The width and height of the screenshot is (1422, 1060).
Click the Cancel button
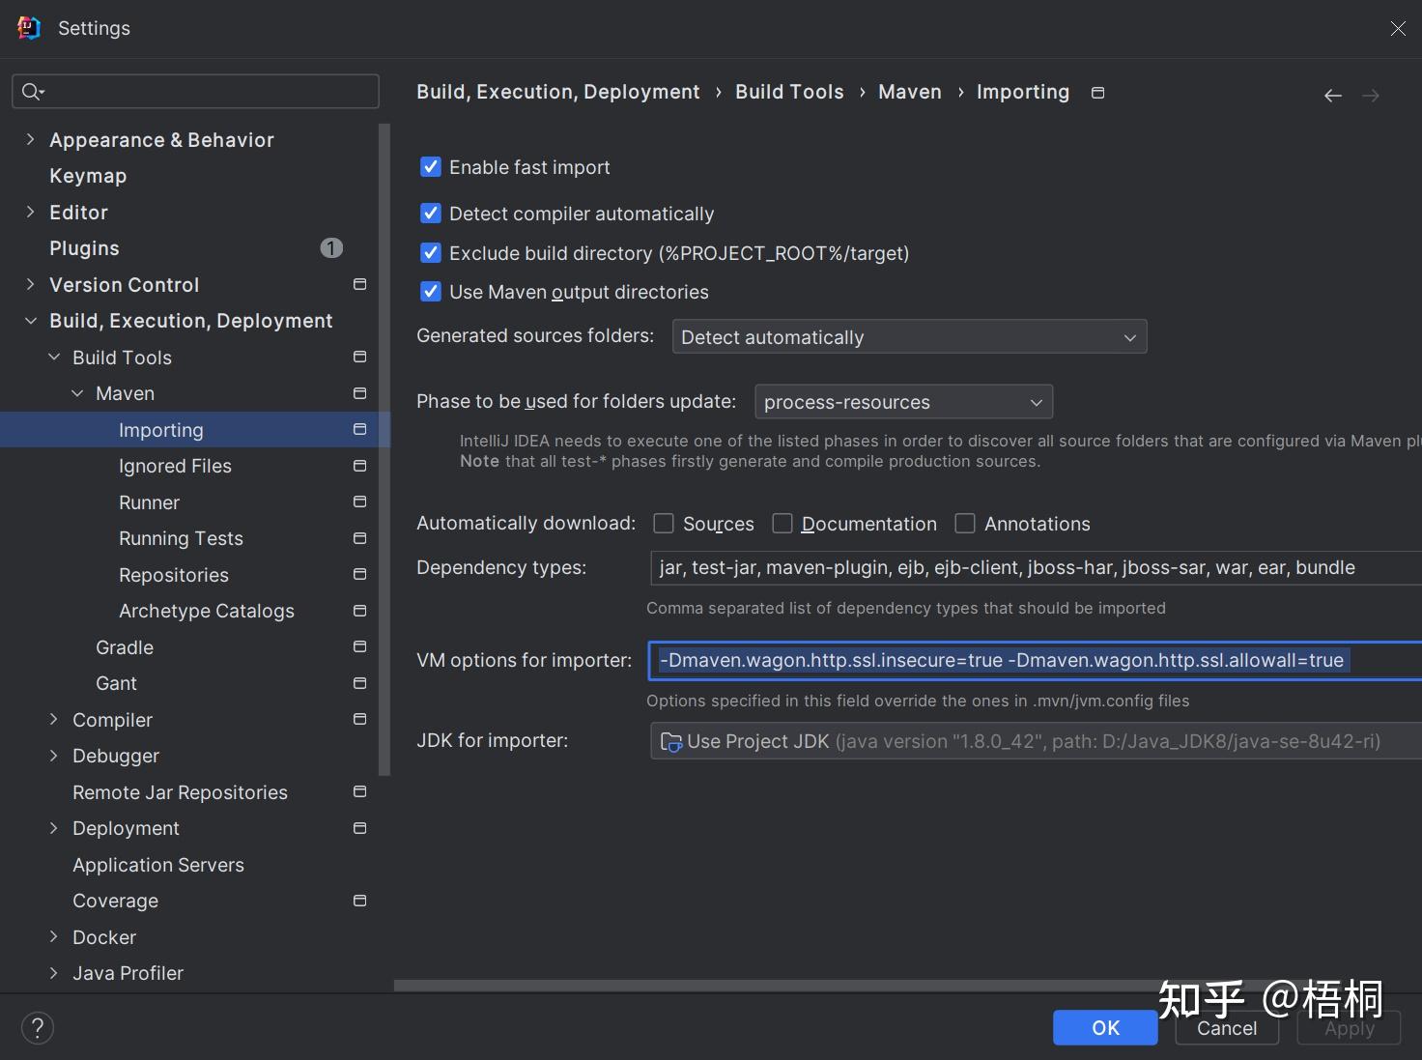point(1227,1029)
